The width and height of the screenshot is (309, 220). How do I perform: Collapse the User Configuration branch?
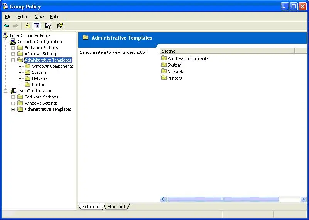pos(6,91)
